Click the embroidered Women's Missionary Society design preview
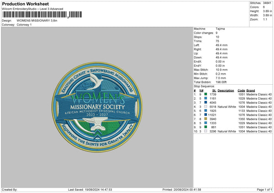The image size is (274, 193). tap(97, 107)
